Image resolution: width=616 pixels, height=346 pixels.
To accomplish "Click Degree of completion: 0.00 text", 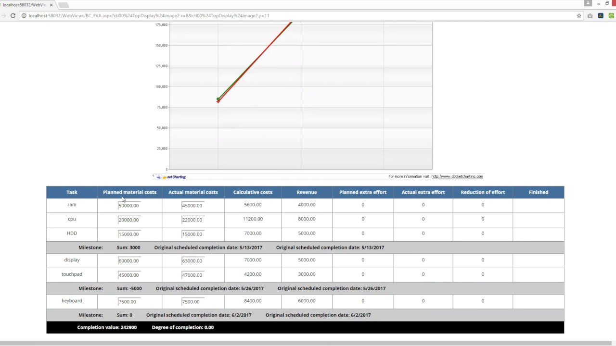I will pos(183,327).
